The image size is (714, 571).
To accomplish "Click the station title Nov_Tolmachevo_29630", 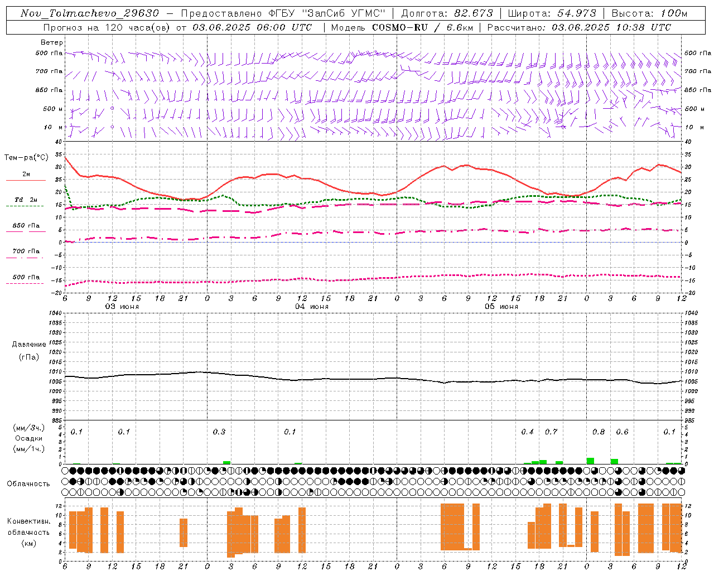I will [x=89, y=13].
